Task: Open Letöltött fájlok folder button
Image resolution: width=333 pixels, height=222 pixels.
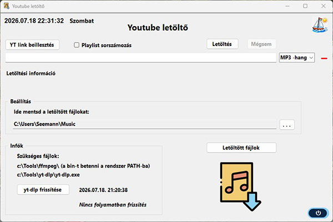Action: pos(241,148)
